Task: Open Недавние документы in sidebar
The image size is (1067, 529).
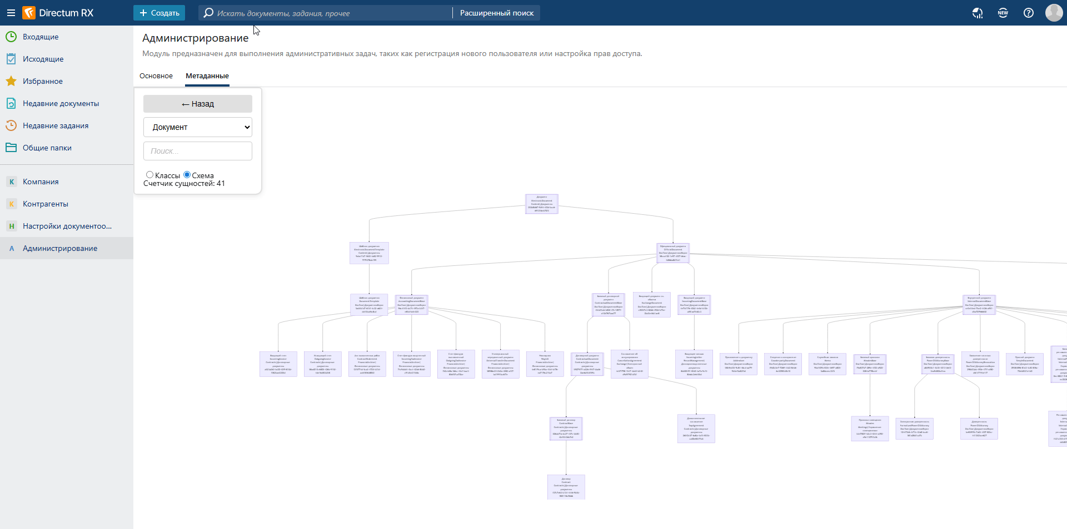Action: (61, 103)
